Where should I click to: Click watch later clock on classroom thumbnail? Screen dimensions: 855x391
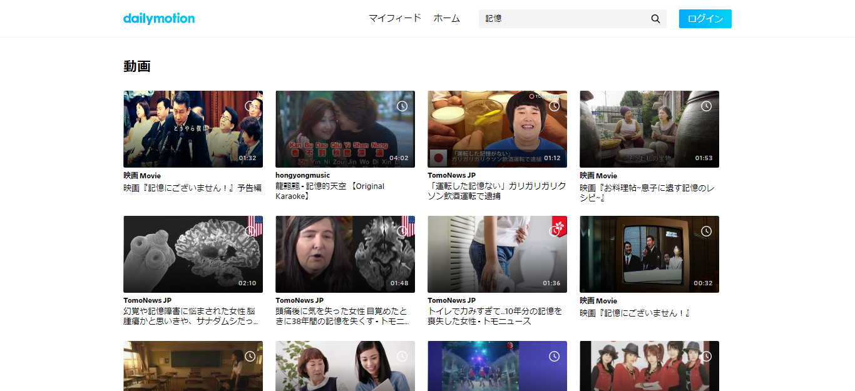250,356
